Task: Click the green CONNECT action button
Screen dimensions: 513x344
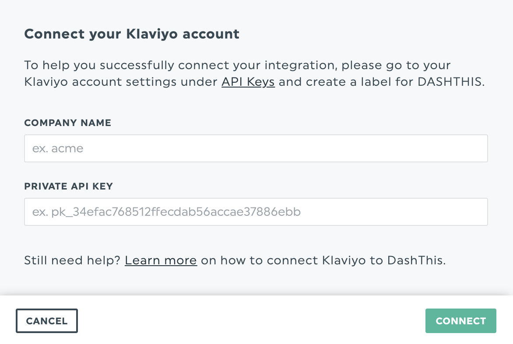Action: (460, 320)
